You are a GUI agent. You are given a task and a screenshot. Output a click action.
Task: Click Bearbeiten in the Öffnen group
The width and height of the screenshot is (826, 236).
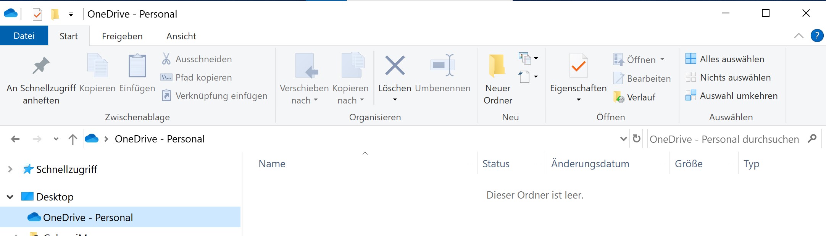(642, 78)
